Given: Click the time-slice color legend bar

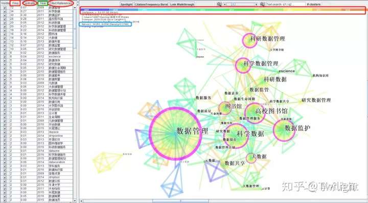Looking at the screenshot, I should coord(222,10).
